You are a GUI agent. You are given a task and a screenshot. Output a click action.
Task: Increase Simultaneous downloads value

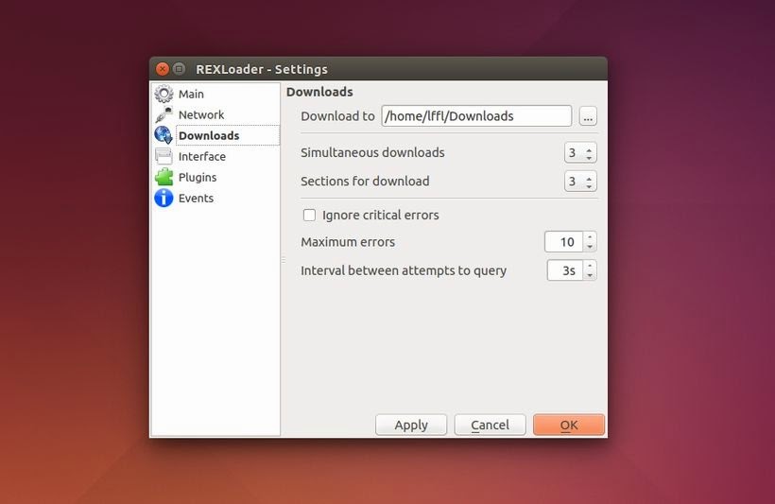click(x=589, y=148)
